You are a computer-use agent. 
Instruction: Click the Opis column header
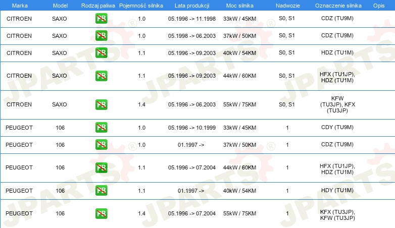379,6
